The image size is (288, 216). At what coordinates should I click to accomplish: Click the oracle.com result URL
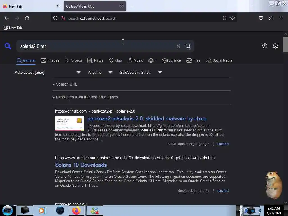(135, 158)
